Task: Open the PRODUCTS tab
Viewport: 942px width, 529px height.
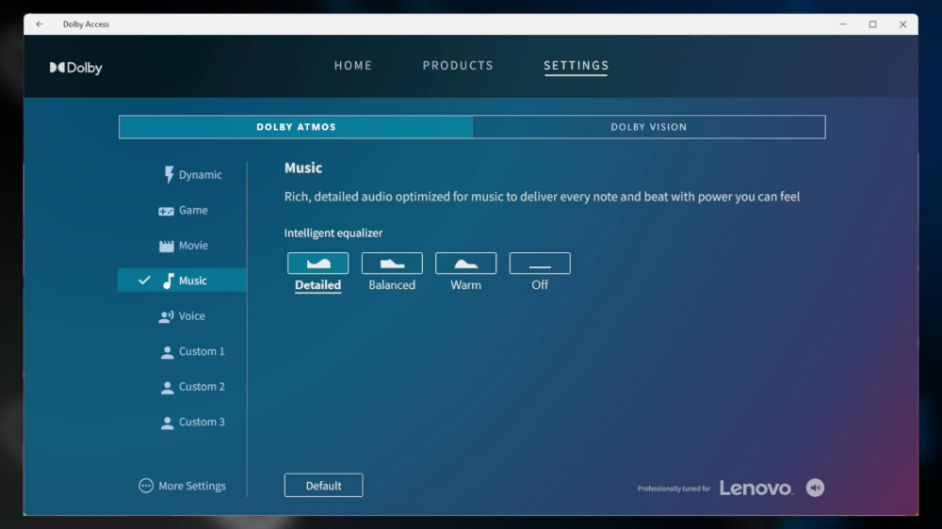Action: [x=458, y=66]
